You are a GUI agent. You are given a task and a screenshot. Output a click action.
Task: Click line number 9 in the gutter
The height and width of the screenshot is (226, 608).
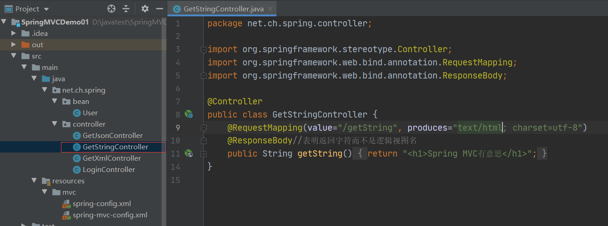point(178,128)
